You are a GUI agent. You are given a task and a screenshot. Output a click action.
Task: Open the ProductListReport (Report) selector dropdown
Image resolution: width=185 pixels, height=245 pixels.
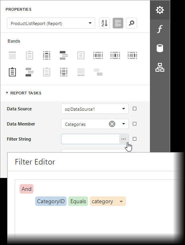(x=51, y=23)
